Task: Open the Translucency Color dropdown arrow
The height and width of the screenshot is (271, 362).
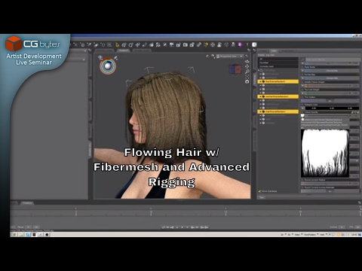Action: pyautogui.click(x=302, y=108)
